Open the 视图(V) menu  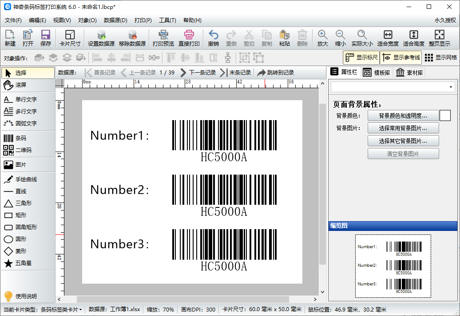[62, 20]
